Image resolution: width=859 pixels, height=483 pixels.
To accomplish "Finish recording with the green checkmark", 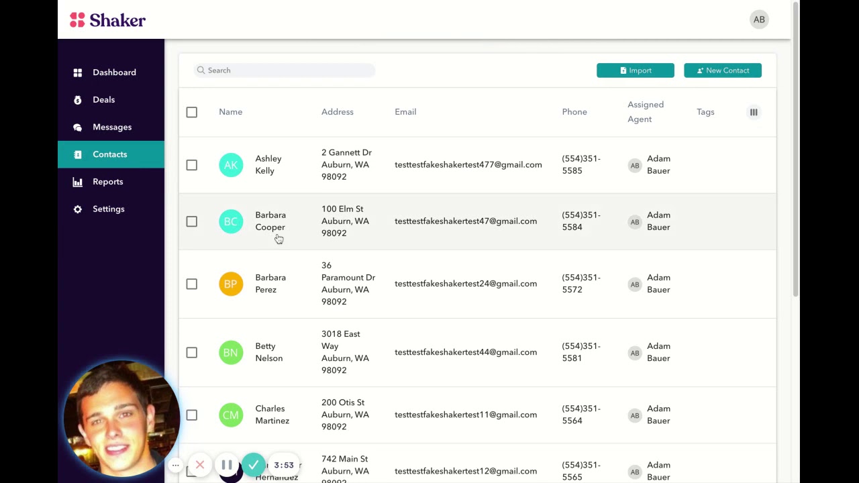I will (254, 465).
